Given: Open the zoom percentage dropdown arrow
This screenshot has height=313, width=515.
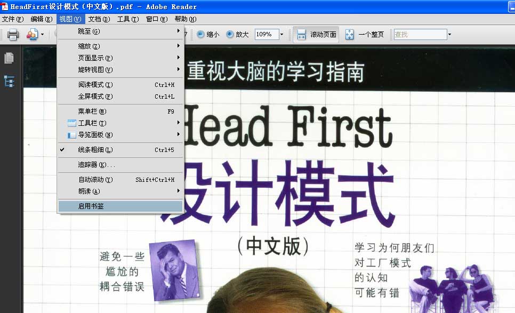Looking at the screenshot, I should (x=281, y=34).
